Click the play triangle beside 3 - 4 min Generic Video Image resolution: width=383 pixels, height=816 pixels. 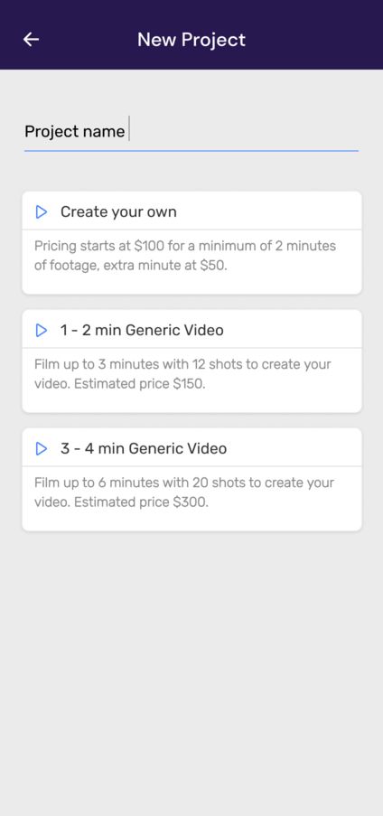[42, 448]
